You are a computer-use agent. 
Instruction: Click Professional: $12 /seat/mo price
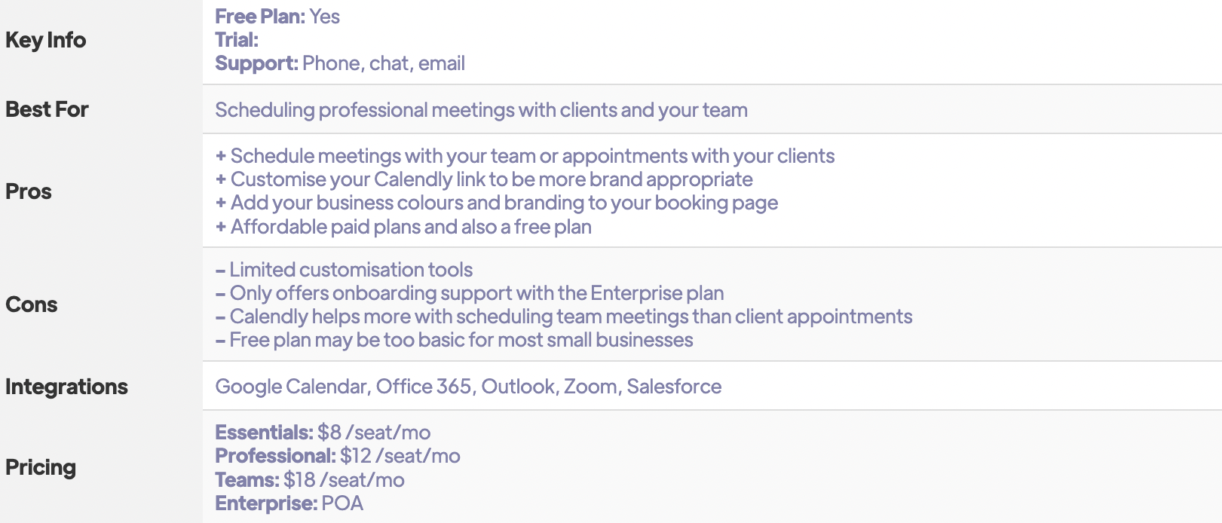(338, 456)
